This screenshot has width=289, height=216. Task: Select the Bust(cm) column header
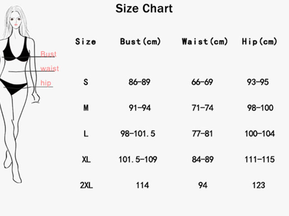140,42
